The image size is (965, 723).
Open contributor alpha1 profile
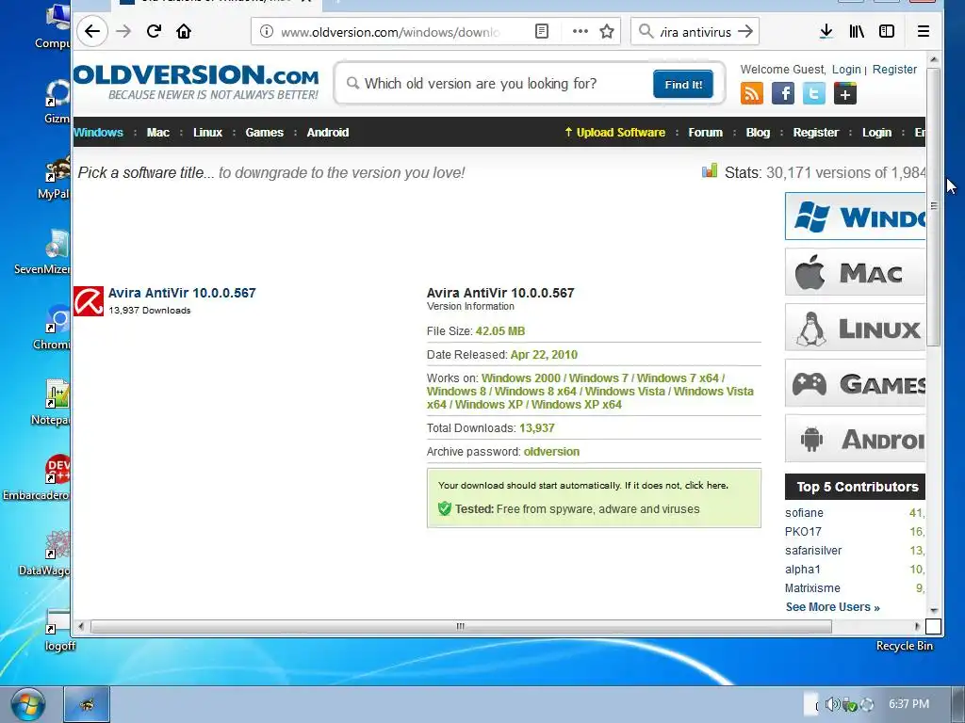pos(803,570)
